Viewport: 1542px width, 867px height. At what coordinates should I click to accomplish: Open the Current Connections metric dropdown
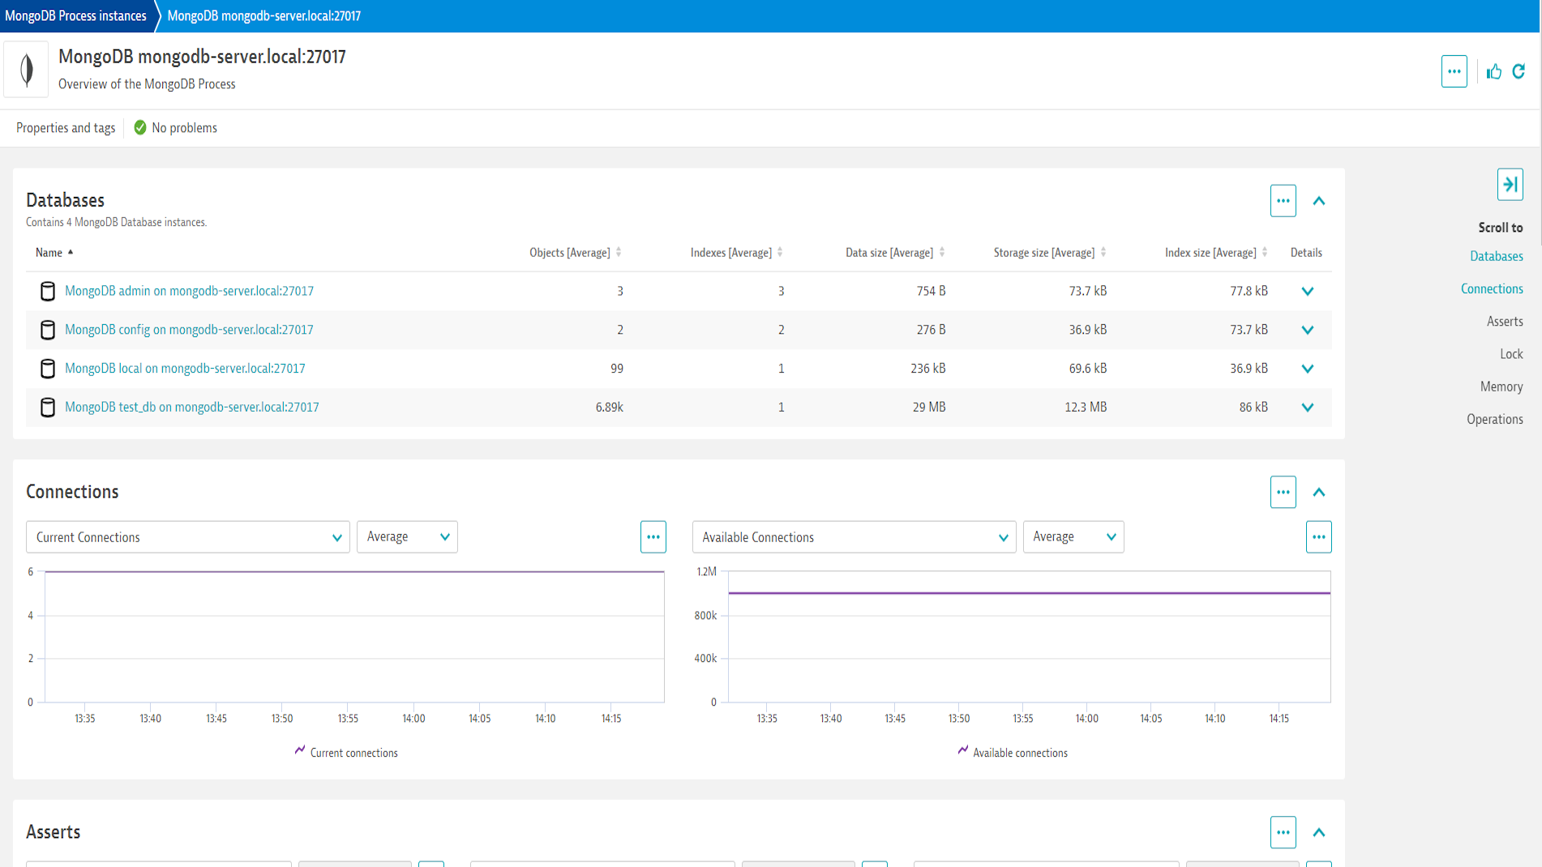point(188,536)
